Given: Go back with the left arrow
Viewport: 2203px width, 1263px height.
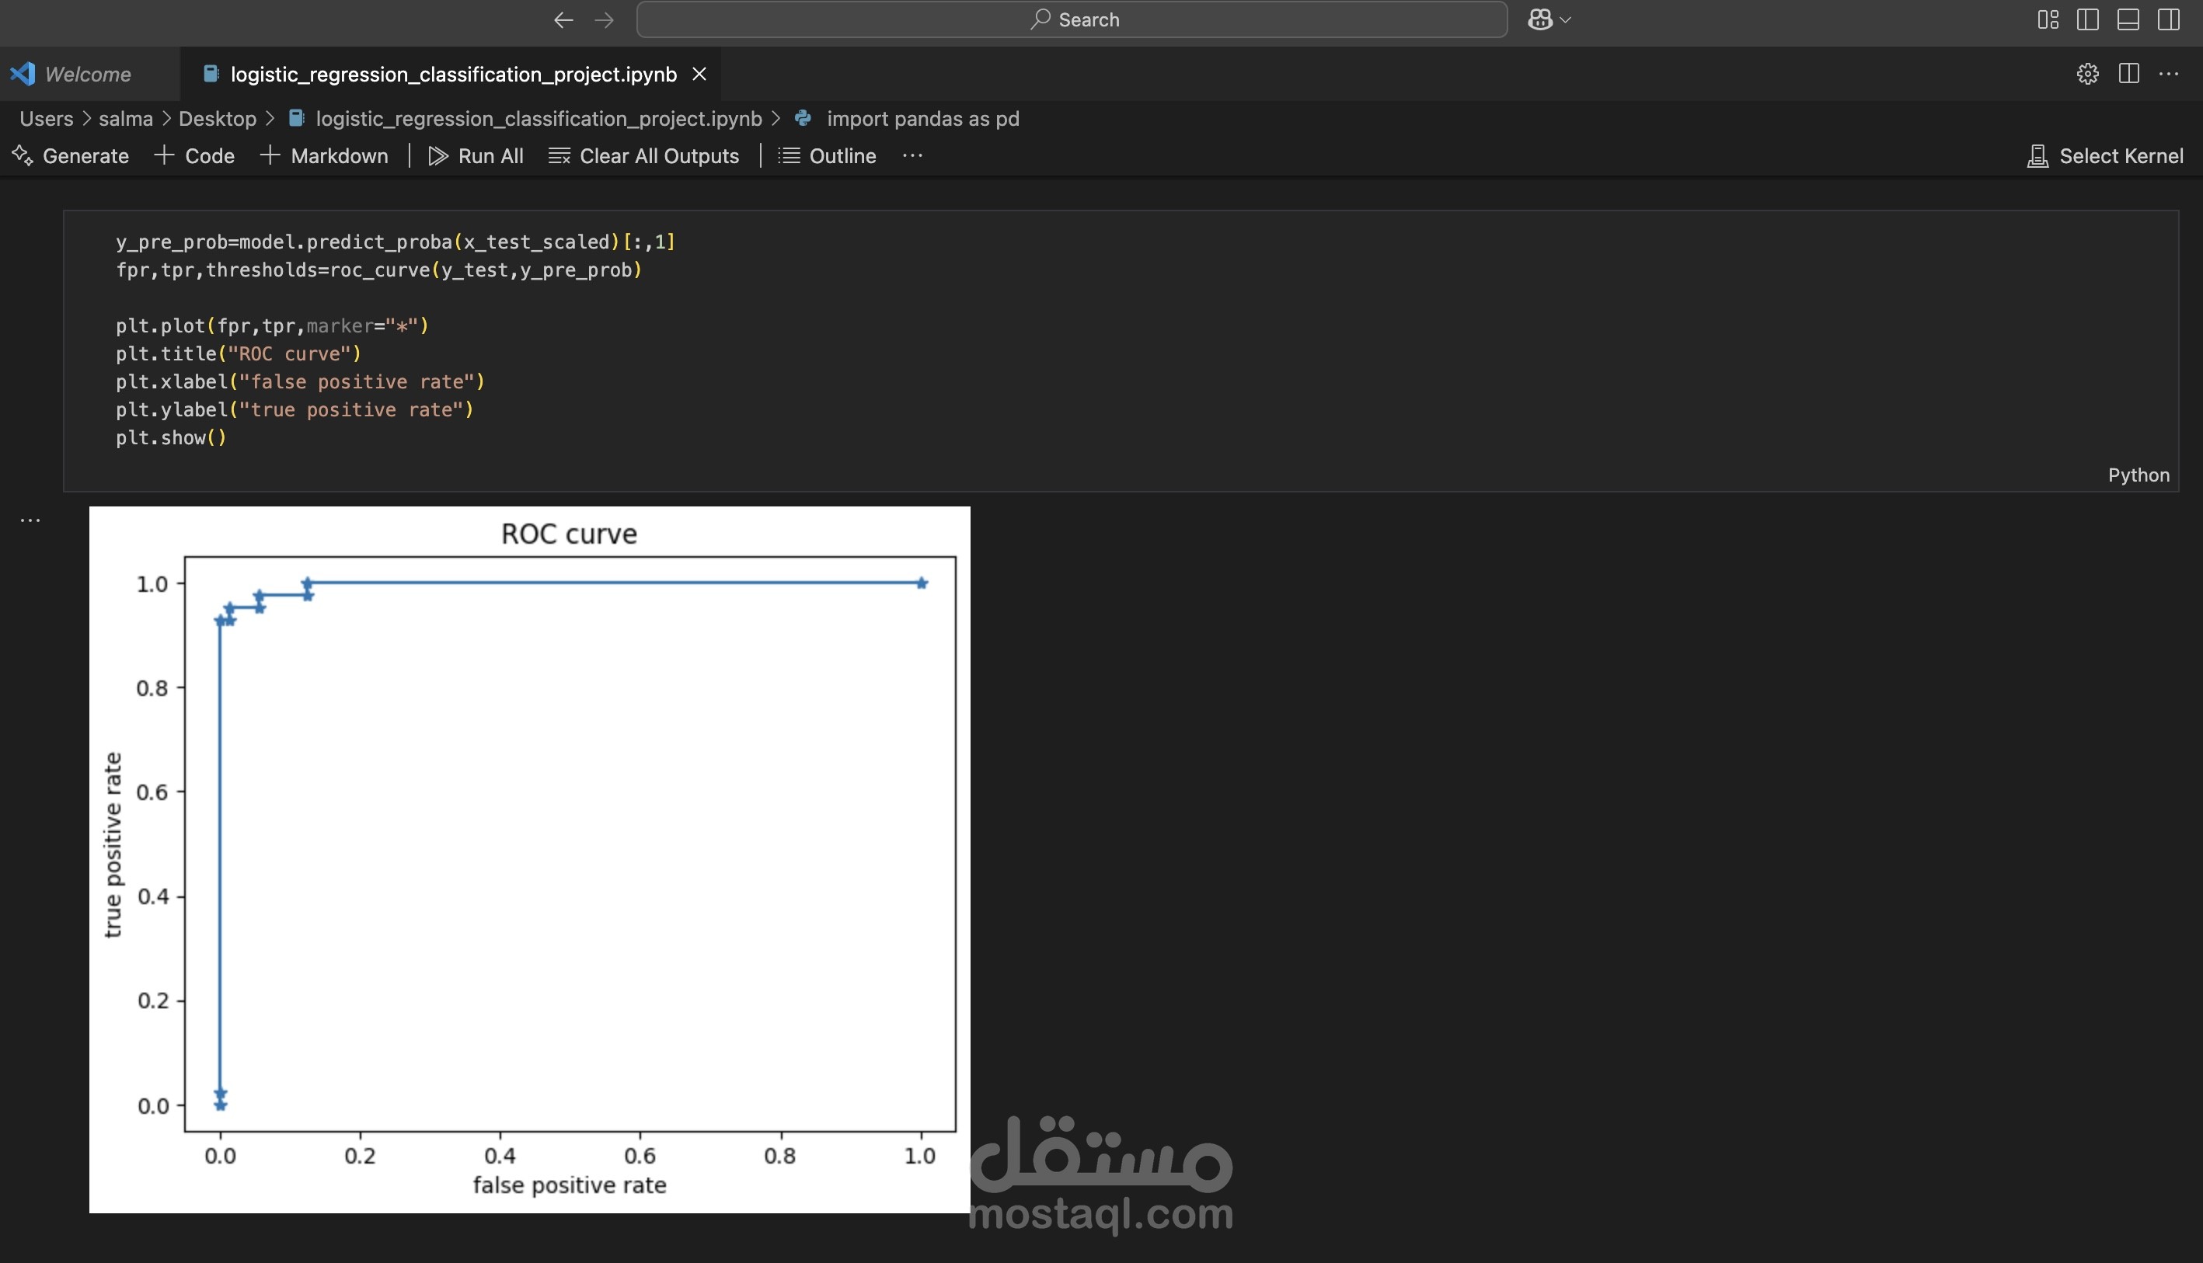Looking at the screenshot, I should coord(563,19).
